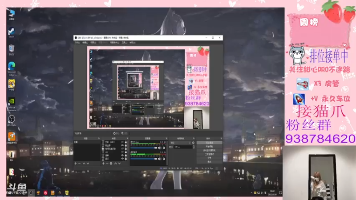This screenshot has width=356, height=200.
Task: Open the This PC desktop icon
Action: coord(12,15)
